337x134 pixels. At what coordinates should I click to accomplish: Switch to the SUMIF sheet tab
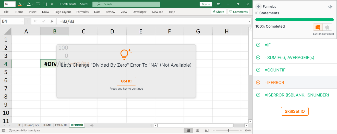(x=47, y=125)
